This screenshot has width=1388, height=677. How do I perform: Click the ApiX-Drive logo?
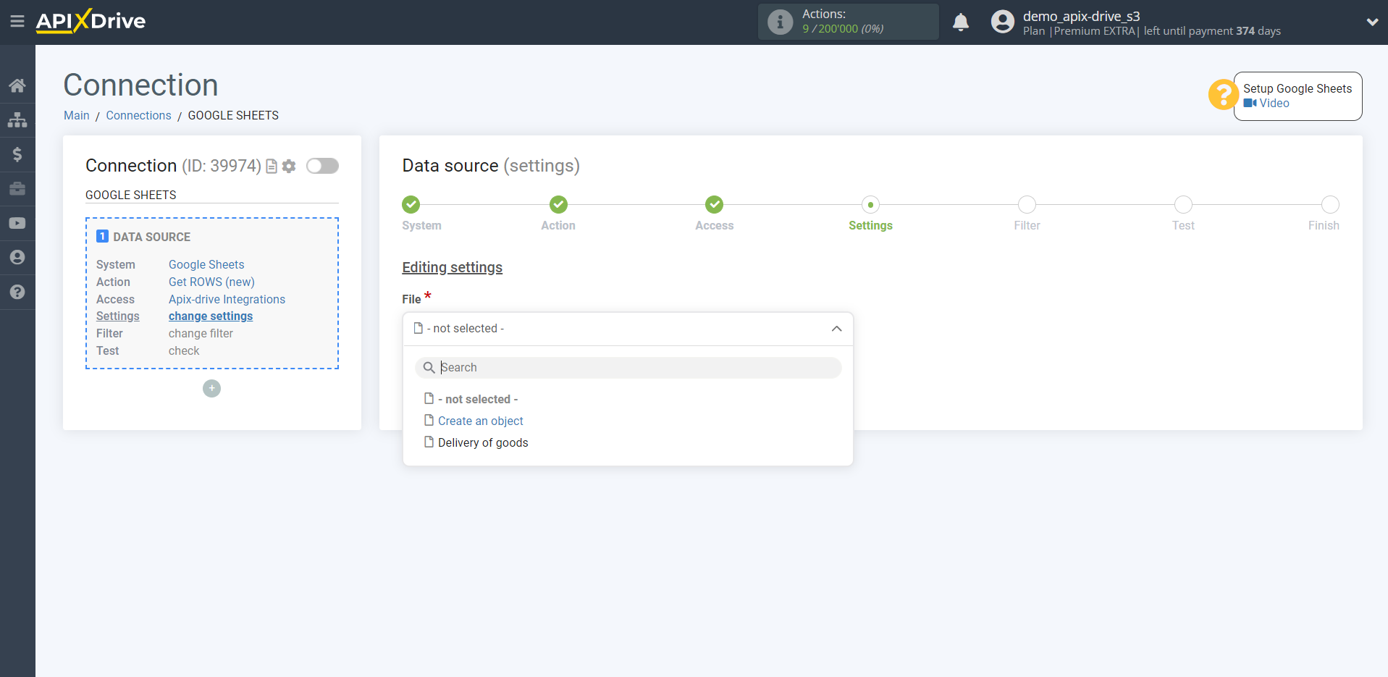click(x=91, y=21)
